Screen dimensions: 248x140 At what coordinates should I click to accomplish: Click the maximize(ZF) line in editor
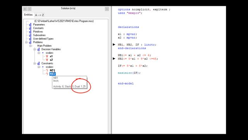[x=129, y=73]
